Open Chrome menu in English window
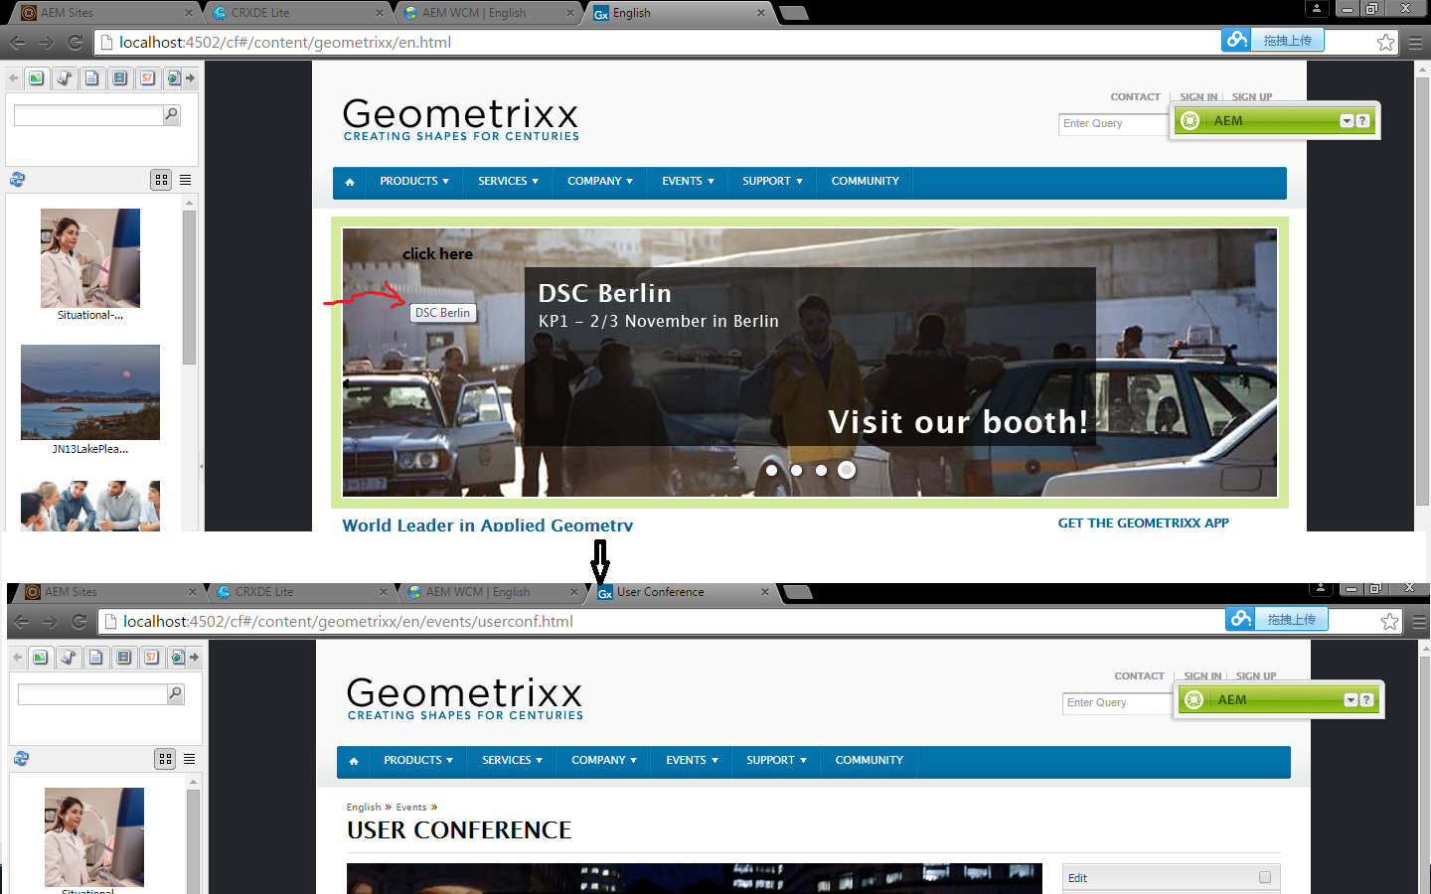Viewport: 1431px width, 894px height. click(x=1415, y=42)
